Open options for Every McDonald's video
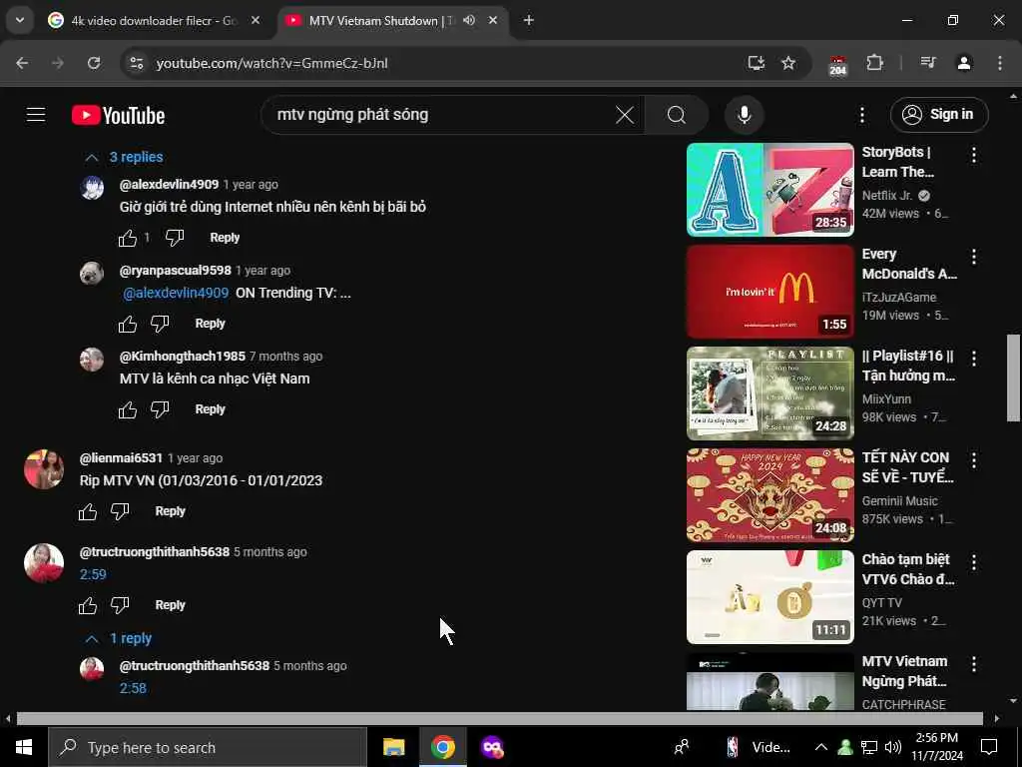1022x767 pixels. [974, 257]
